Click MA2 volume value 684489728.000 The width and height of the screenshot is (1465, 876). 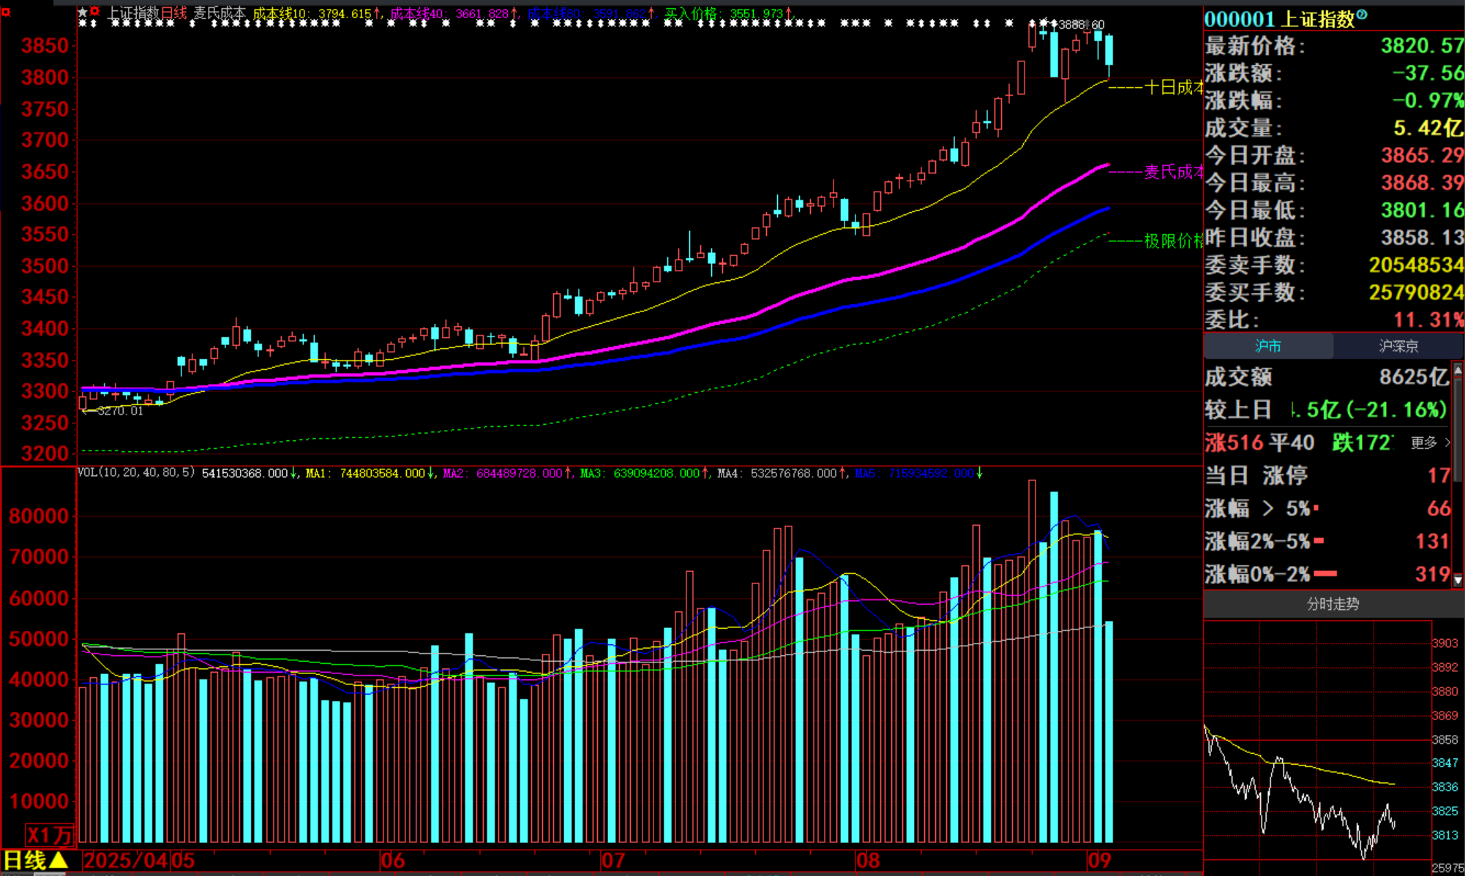(x=519, y=474)
